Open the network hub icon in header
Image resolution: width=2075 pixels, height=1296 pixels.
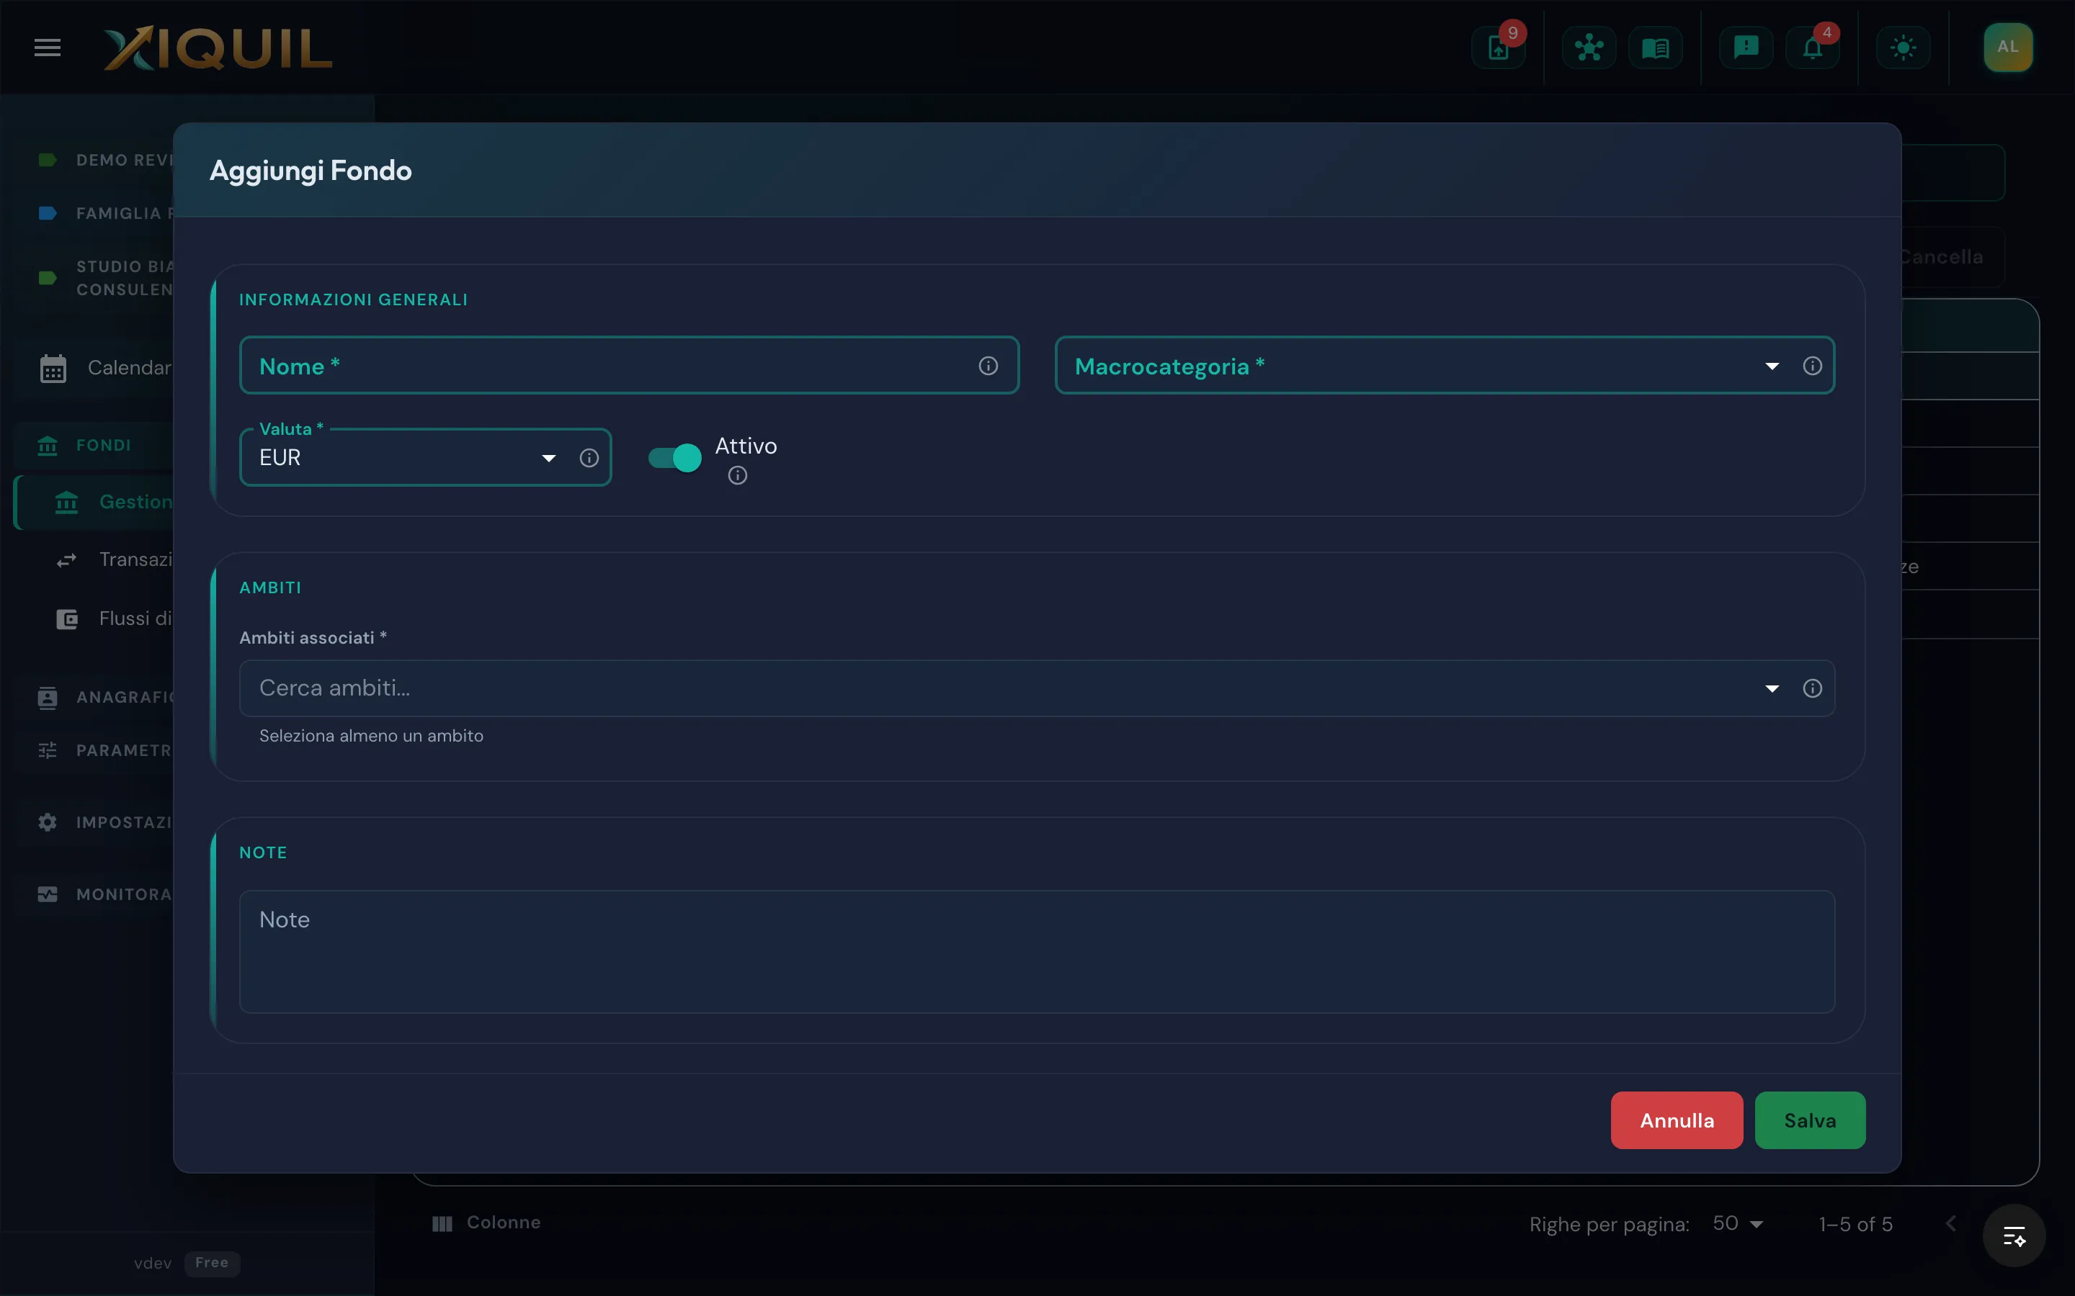click(x=1589, y=47)
